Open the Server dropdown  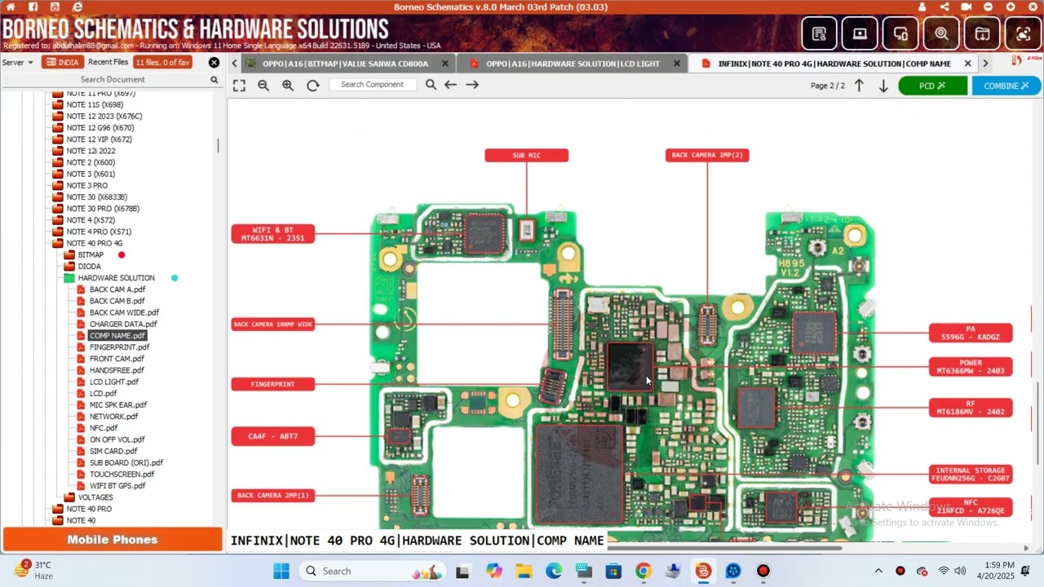pos(18,63)
